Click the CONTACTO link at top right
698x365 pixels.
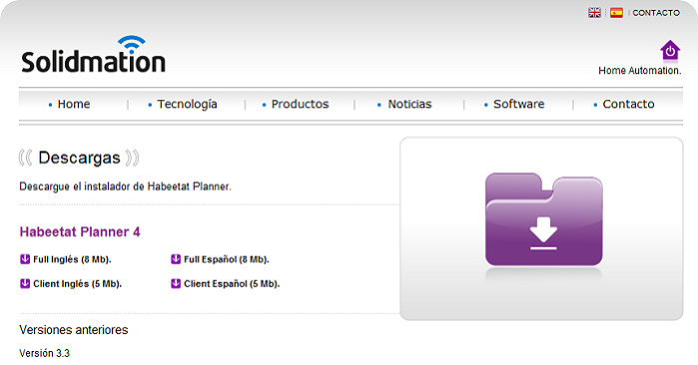pos(656,13)
